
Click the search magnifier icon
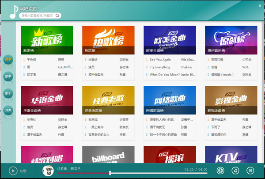(57, 15)
